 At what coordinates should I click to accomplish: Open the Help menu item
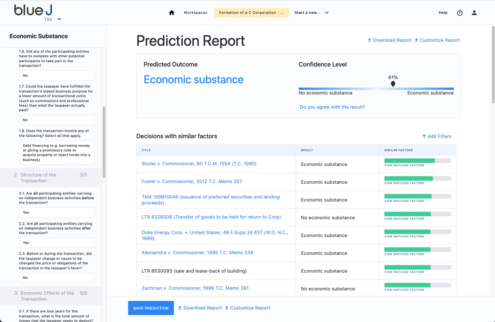click(443, 13)
